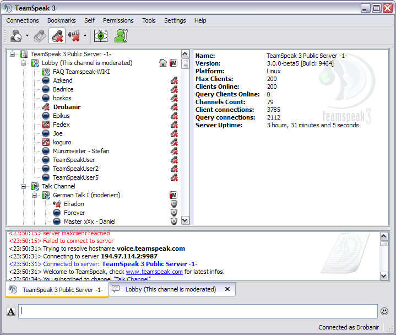Click the shield badge icon next to Elradon
This screenshot has height=335, width=396.
coord(173,204)
